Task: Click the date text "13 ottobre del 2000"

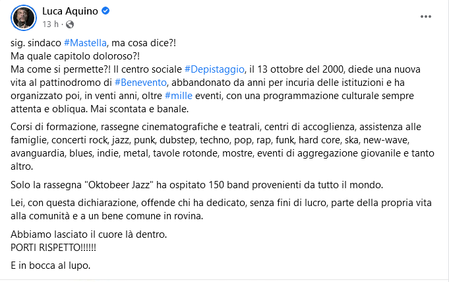Action: 300,69
